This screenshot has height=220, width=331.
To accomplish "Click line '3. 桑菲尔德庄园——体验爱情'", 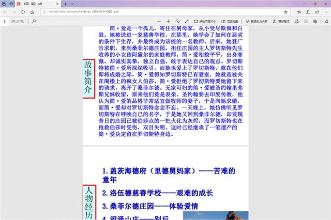I will tap(151, 206).
